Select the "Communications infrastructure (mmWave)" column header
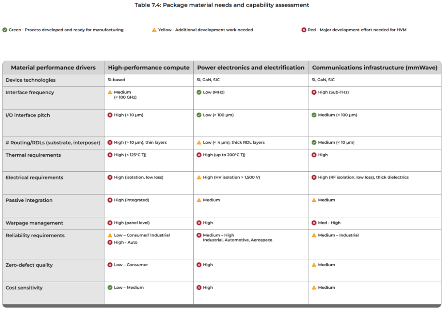Screen dimensions: 444x310 374,68
